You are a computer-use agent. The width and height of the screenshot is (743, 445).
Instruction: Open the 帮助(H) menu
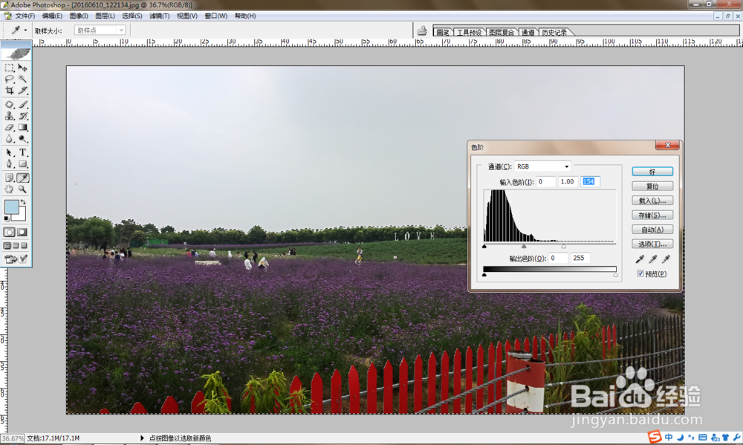tap(245, 16)
